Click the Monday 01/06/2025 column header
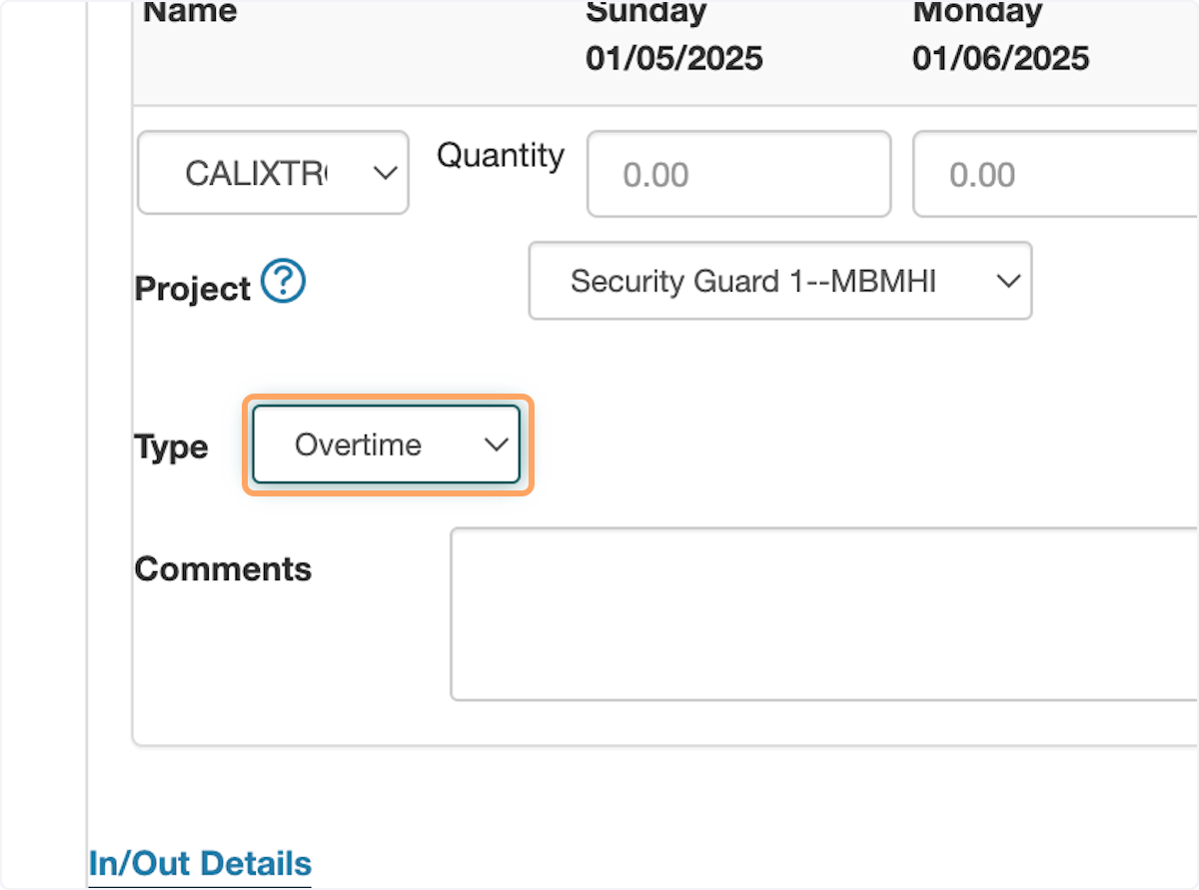The width and height of the screenshot is (1199, 890). point(999,36)
